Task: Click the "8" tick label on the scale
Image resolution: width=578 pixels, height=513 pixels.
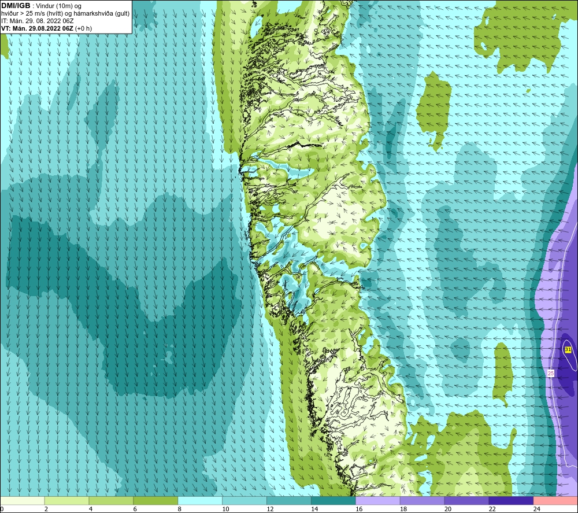Action: click(x=180, y=509)
